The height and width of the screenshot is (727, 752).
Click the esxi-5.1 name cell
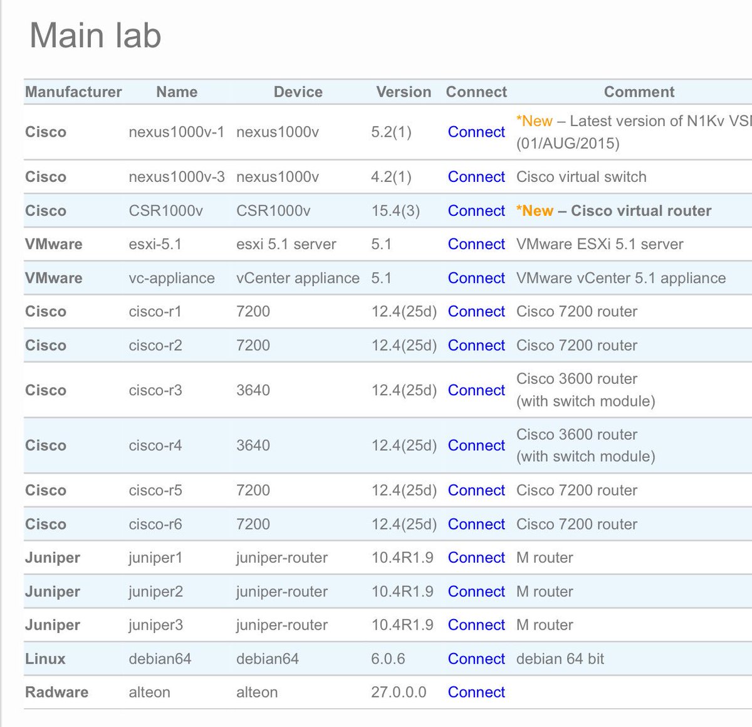coord(155,244)
